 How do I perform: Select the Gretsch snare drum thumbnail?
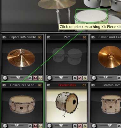[22, 104]
